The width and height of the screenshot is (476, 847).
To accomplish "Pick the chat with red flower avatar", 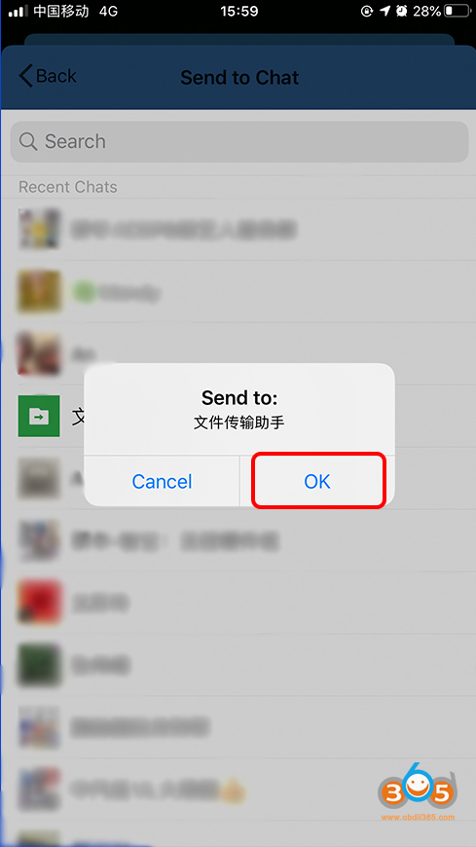I will point(39,603).
